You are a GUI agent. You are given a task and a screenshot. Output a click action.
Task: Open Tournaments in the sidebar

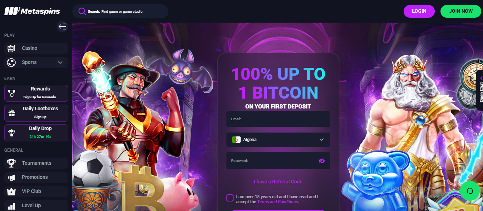pyautogui.click(x=36, y=163)
